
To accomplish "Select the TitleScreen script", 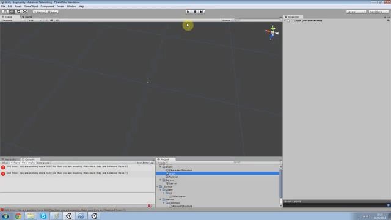I will click(x=178, y=196).
